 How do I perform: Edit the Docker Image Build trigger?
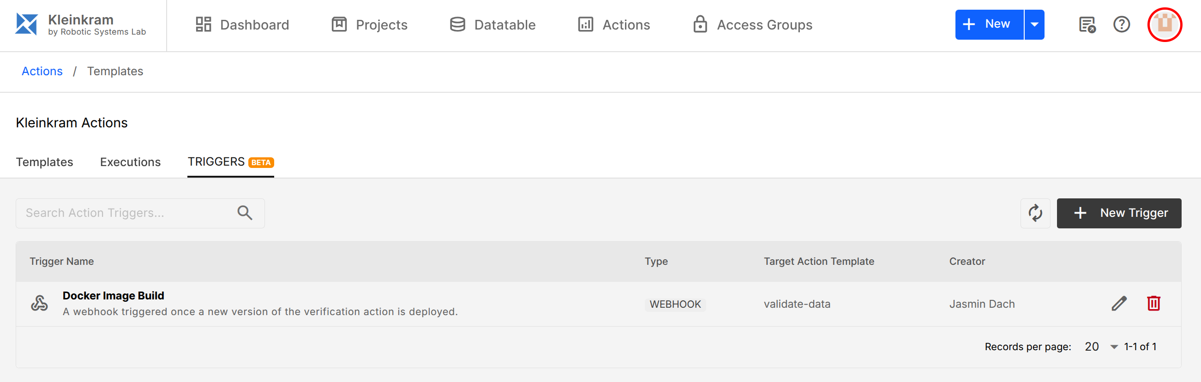pyautogui.click(x=1118, y=303)
